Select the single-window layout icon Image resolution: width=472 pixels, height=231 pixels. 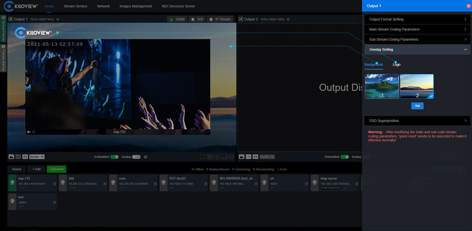[203, 157]
